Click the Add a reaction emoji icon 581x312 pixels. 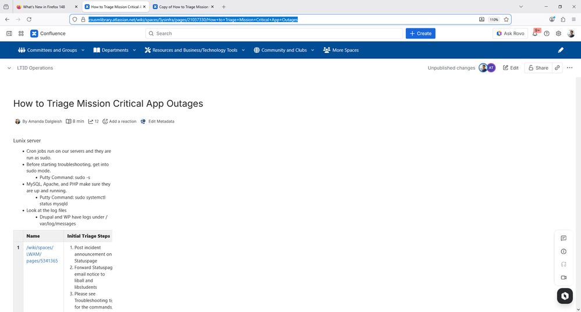(x=105, y=121)
